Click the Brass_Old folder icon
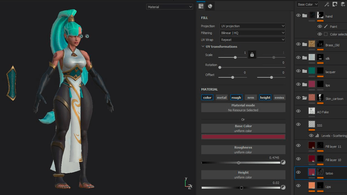The height and width of the screenshot is (195, 347). click(304, 44)
